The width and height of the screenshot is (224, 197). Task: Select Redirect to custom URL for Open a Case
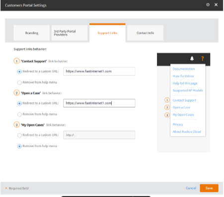click(19, 103)
